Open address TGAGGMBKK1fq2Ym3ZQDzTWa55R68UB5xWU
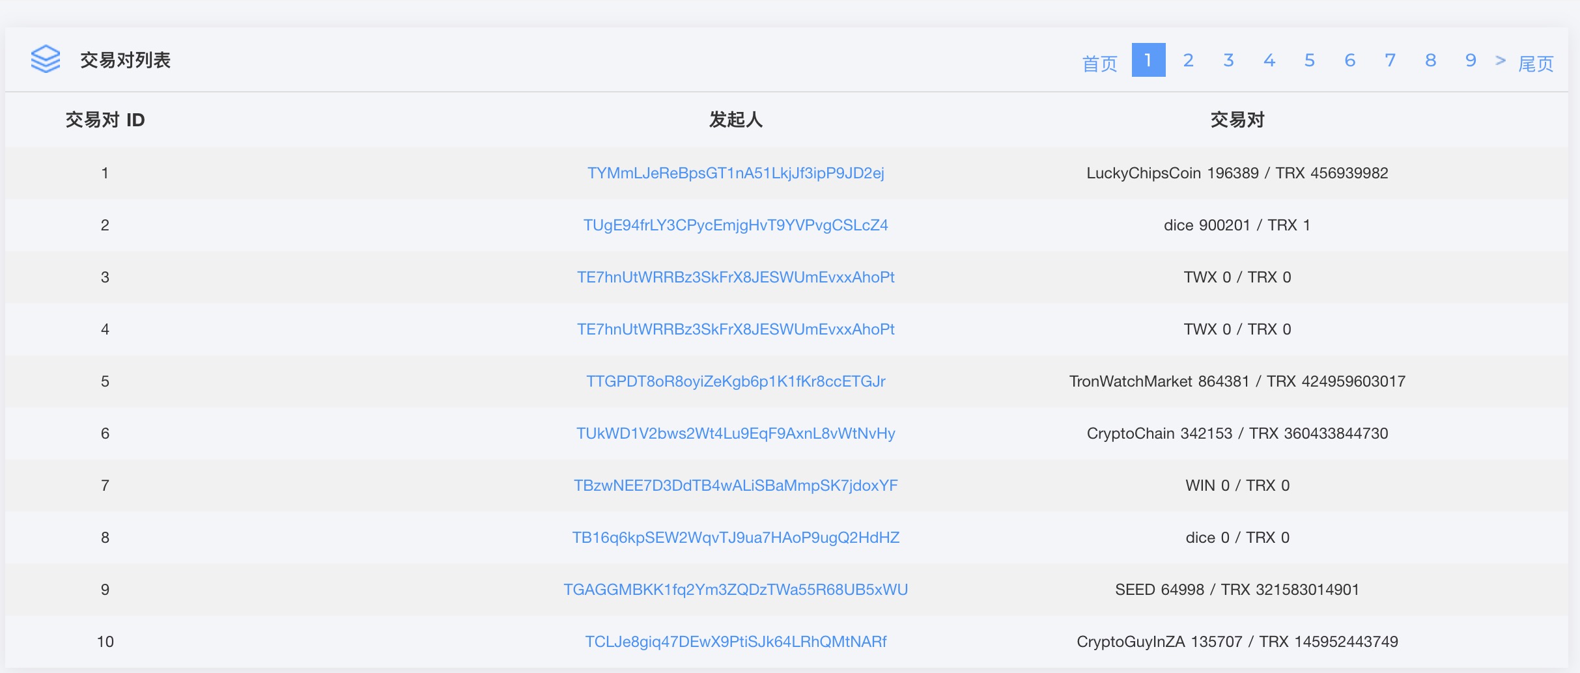1580x673 pixels. tap(736, 590)
